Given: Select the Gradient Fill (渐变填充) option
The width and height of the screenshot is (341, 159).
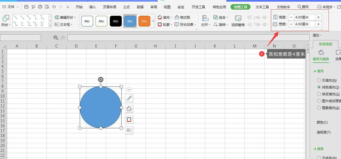Looking at the screenshot, I should 319,94.
